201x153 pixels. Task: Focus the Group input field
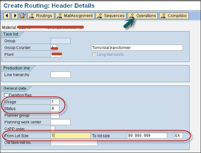tap(61, 41)
